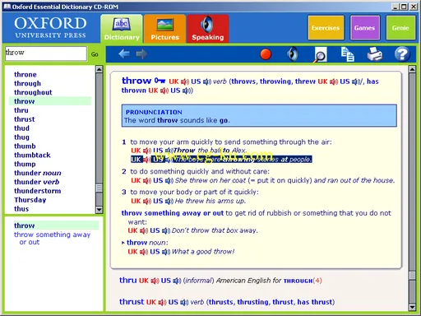
Task: Select 'thud' in the word list
Action: [x=21, y=128]
